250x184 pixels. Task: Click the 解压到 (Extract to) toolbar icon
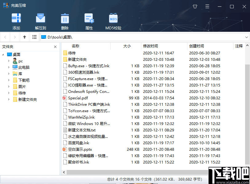tap(41, 18)
